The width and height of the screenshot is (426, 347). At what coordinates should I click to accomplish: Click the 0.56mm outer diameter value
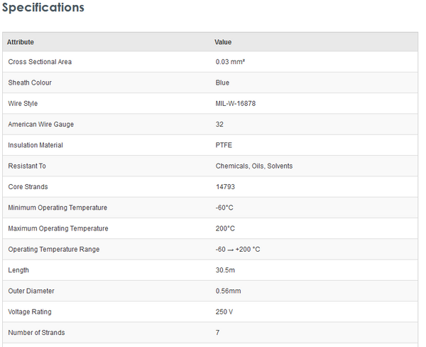(228, 291)
